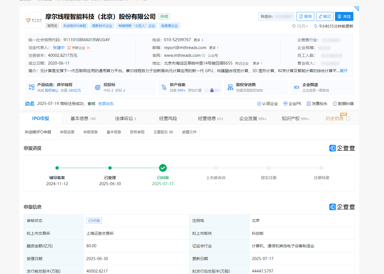
Task: Click the 融资金额 value 80.00
Action: (x=91, y=246)
